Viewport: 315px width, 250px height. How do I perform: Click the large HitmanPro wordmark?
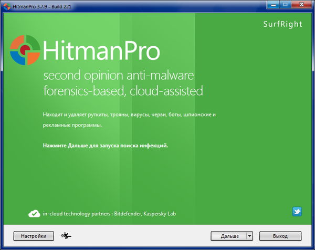(x=101, y=51)
